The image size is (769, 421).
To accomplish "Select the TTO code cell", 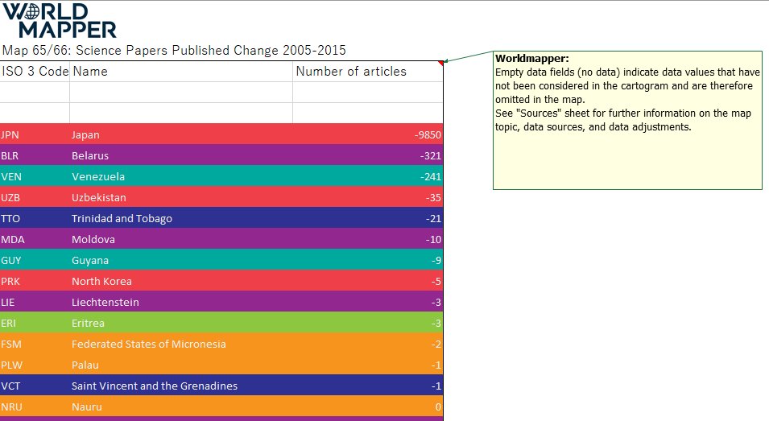I will click(35, 218).
